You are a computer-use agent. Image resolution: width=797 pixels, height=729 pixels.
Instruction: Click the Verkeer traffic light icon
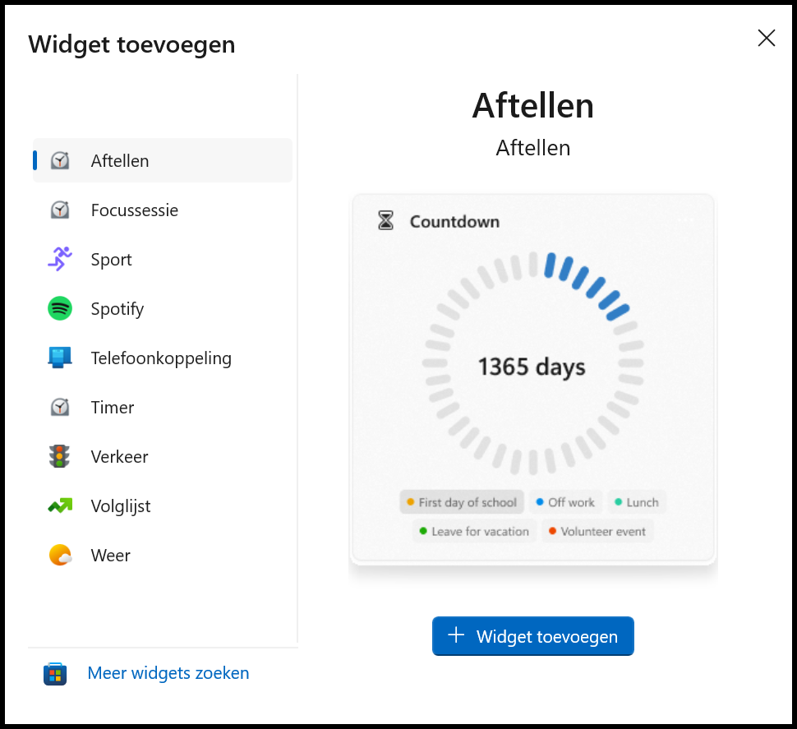(x=59, y=456)
